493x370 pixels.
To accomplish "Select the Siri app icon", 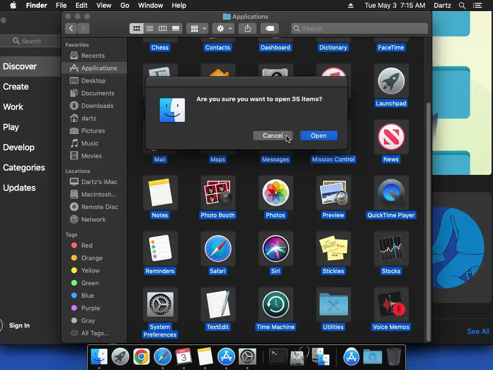I will [276, 249].
